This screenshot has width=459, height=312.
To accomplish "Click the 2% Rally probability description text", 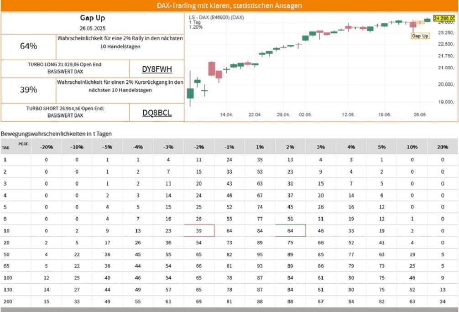I will pos(120,42).
